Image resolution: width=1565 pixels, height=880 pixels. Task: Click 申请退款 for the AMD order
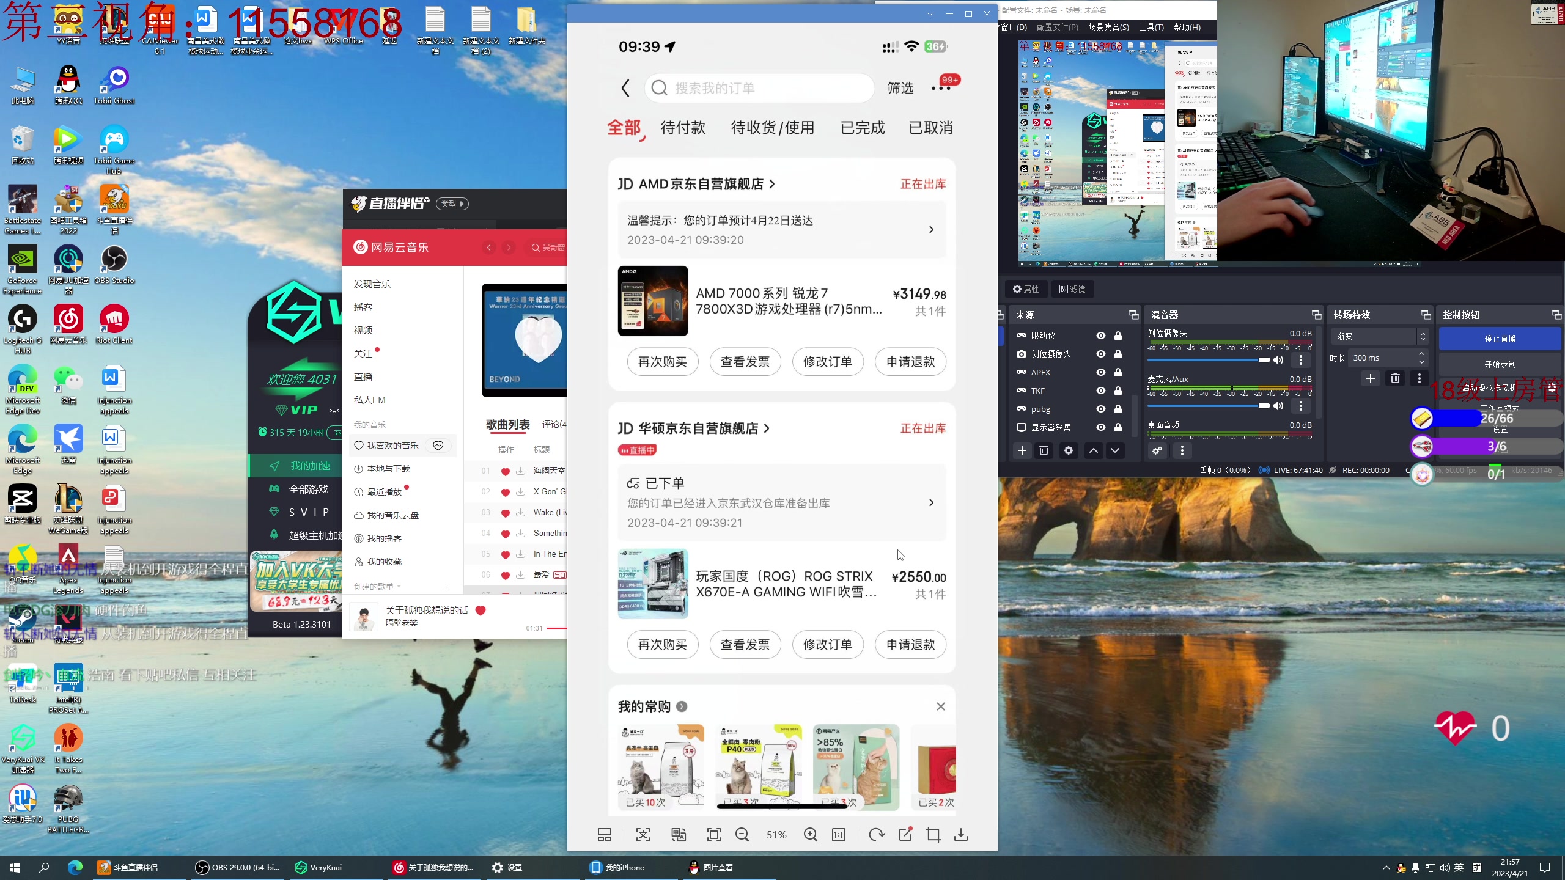point(910,362)
